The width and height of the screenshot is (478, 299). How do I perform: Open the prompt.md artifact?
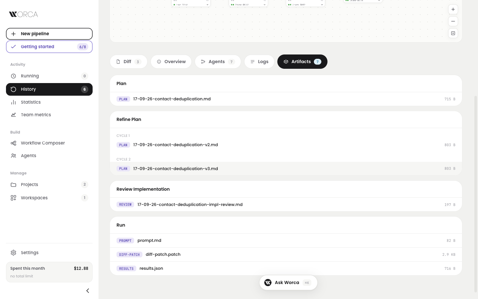point(286,241)
